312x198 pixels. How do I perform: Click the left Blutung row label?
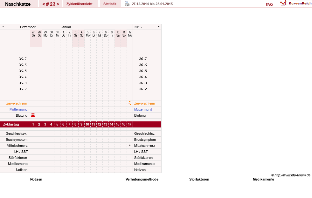(22, 115)
